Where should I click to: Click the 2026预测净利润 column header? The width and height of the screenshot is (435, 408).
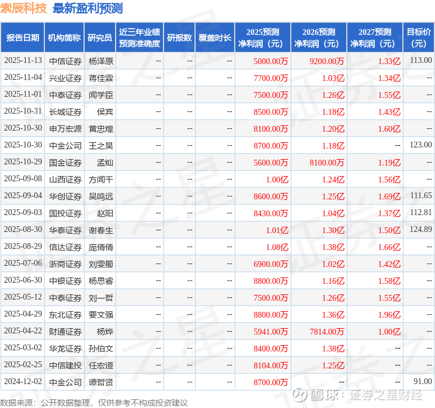pos(319,38)
